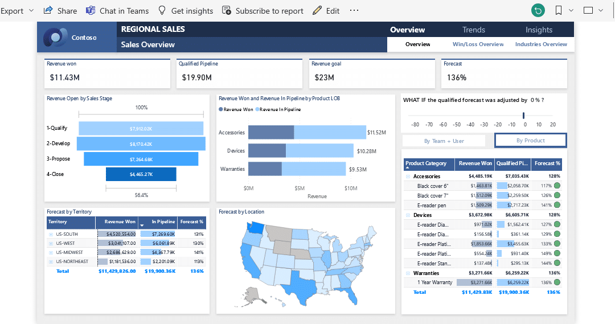Open the View dropdown chevron
The height and width of the screenshot is (324, 615).
pos(601,11)
